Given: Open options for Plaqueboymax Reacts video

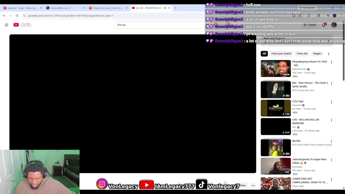Looking at the screenshot, I should [332, 62].
